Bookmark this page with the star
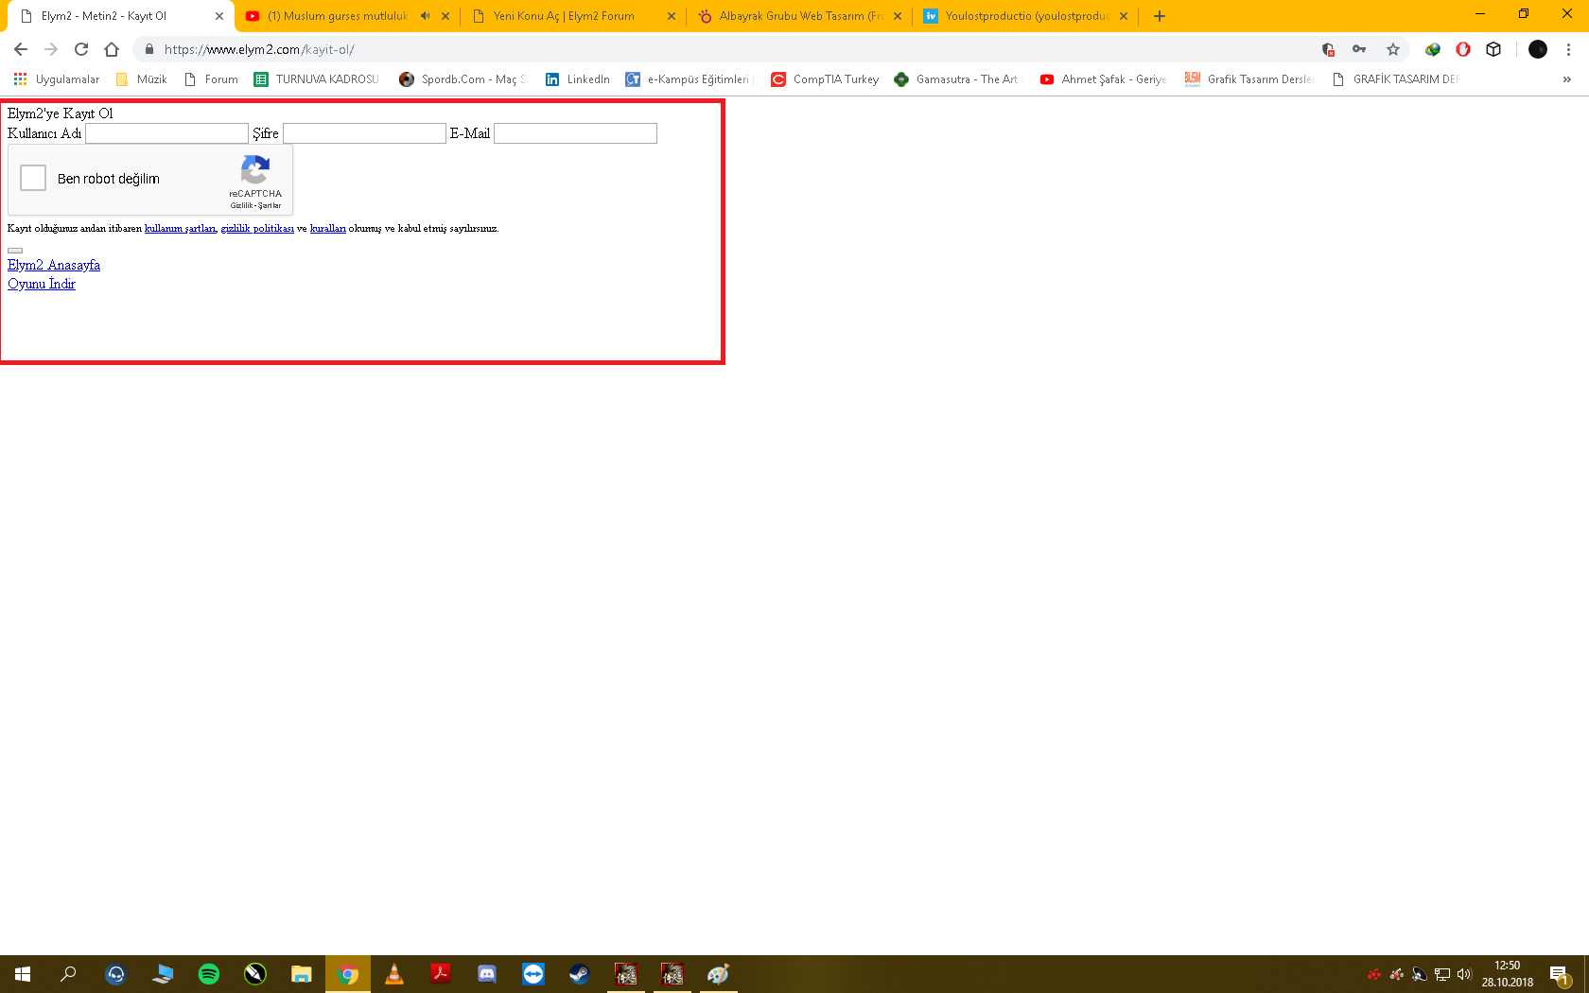 1393,49
